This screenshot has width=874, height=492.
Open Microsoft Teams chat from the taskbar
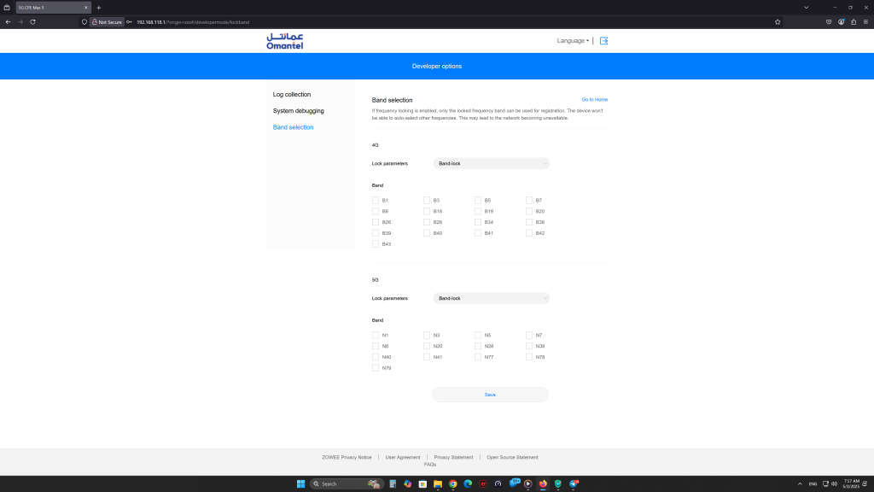tap(516, 483)
